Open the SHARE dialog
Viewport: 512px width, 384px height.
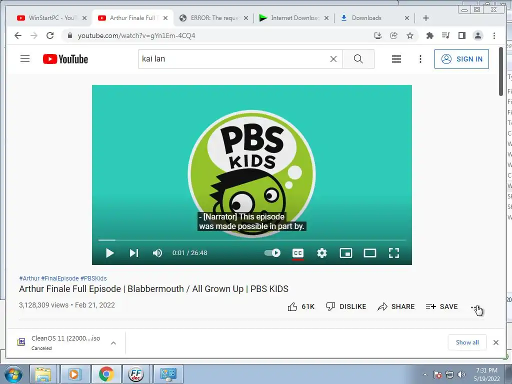point(396,306)
